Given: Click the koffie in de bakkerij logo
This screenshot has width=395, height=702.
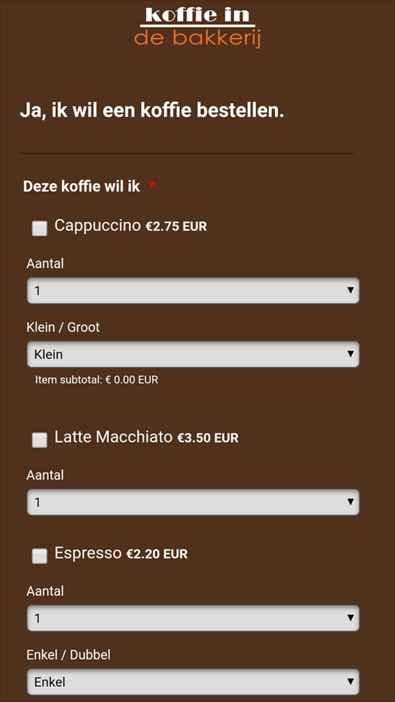Looking at the screenshot, I should pos(197,25).
